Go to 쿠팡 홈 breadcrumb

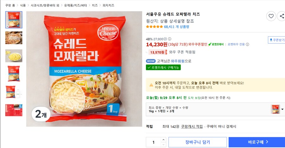(x=10, y=5)
